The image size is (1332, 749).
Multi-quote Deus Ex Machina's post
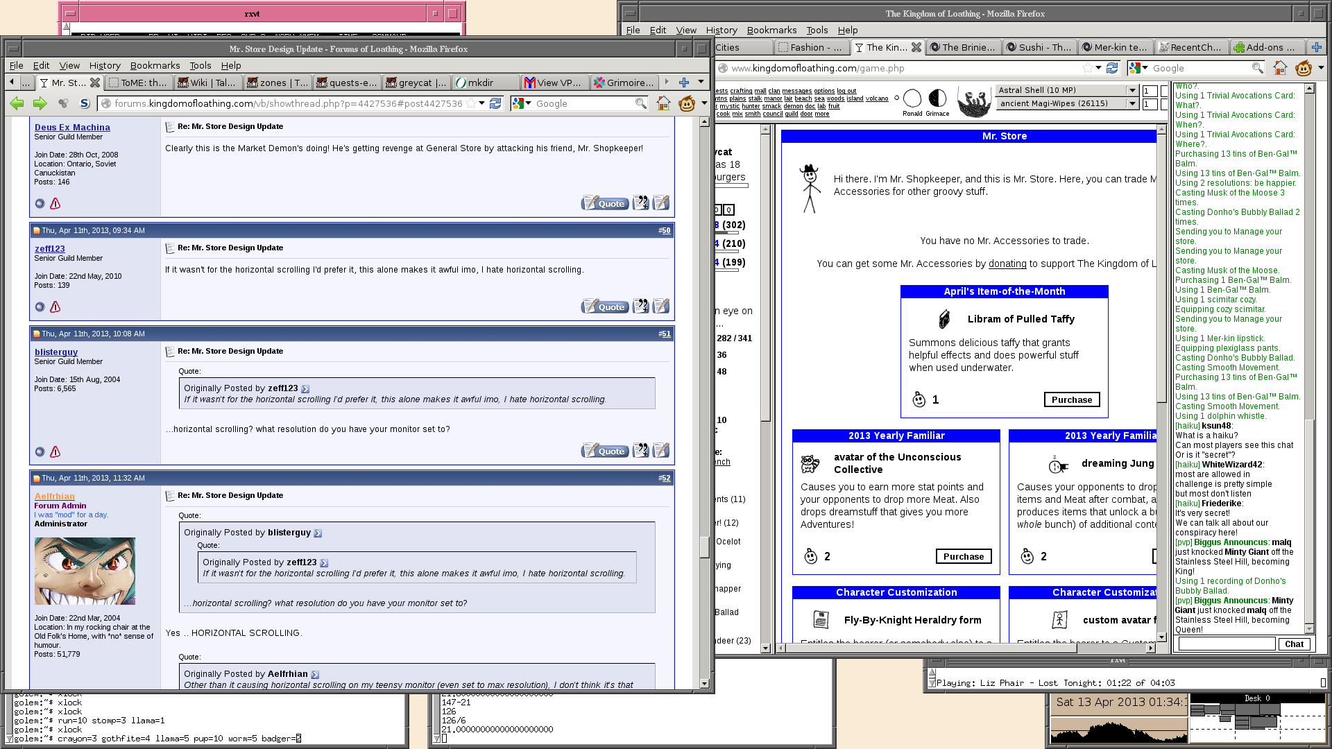pyautogui.click(x=640, y=203)
